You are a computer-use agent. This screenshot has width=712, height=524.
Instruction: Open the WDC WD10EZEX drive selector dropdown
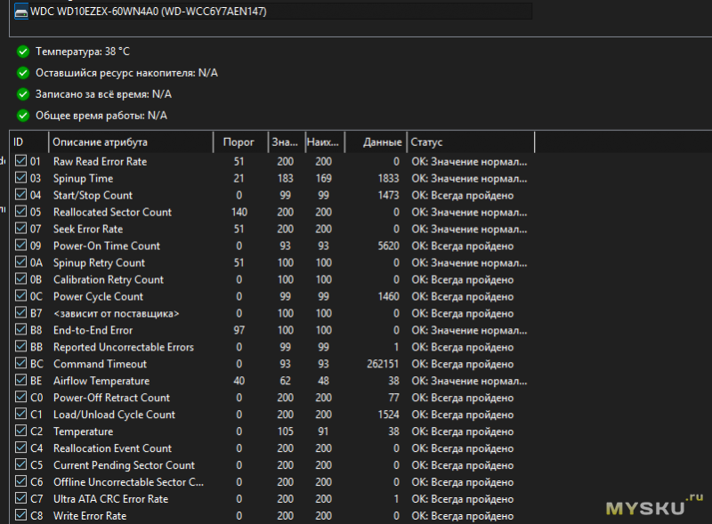pyautogui.click(x=272, y=12)
